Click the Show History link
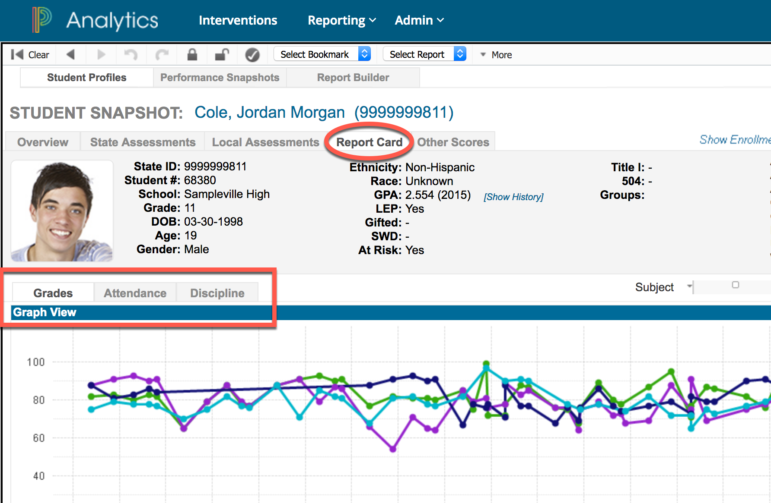 (x=513, y=197)
